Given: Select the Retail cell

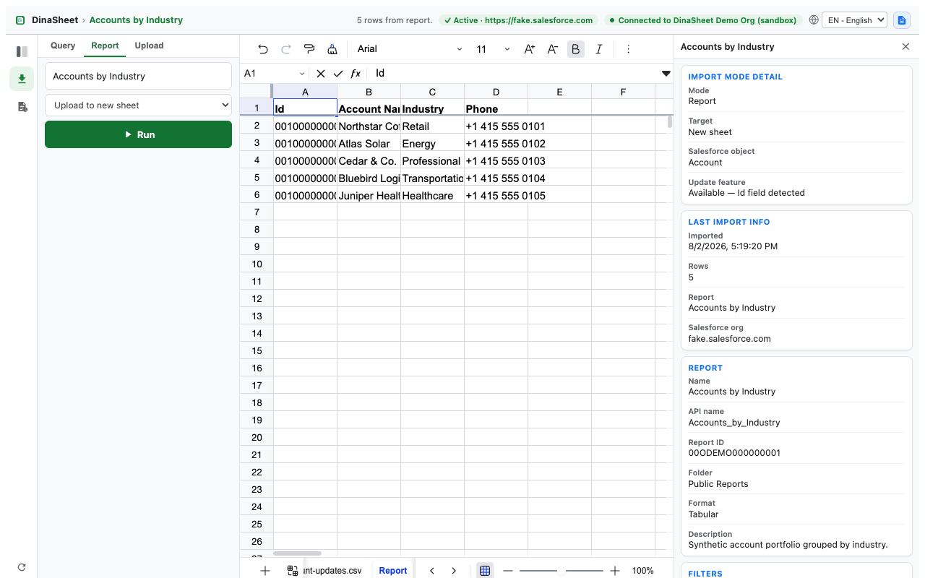Looking at the screenshot, I should [432, 126].
